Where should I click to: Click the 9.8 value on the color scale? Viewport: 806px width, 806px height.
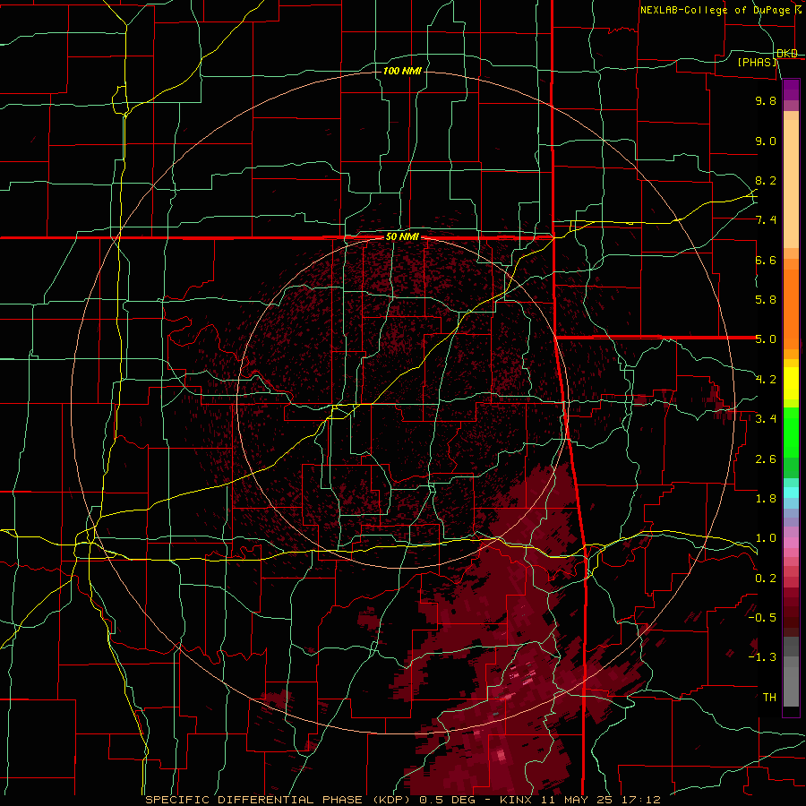(x=766, y=100)
